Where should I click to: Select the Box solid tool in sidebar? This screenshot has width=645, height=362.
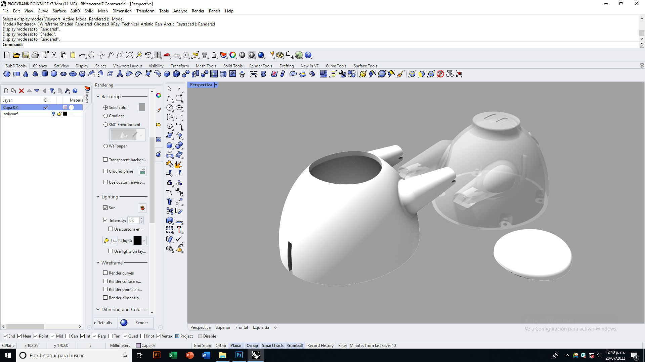[x=170, y=145]
